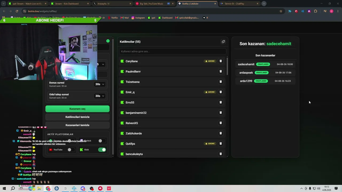
Task: Open the Windows Start menu
Action: (x=4, y=189)
